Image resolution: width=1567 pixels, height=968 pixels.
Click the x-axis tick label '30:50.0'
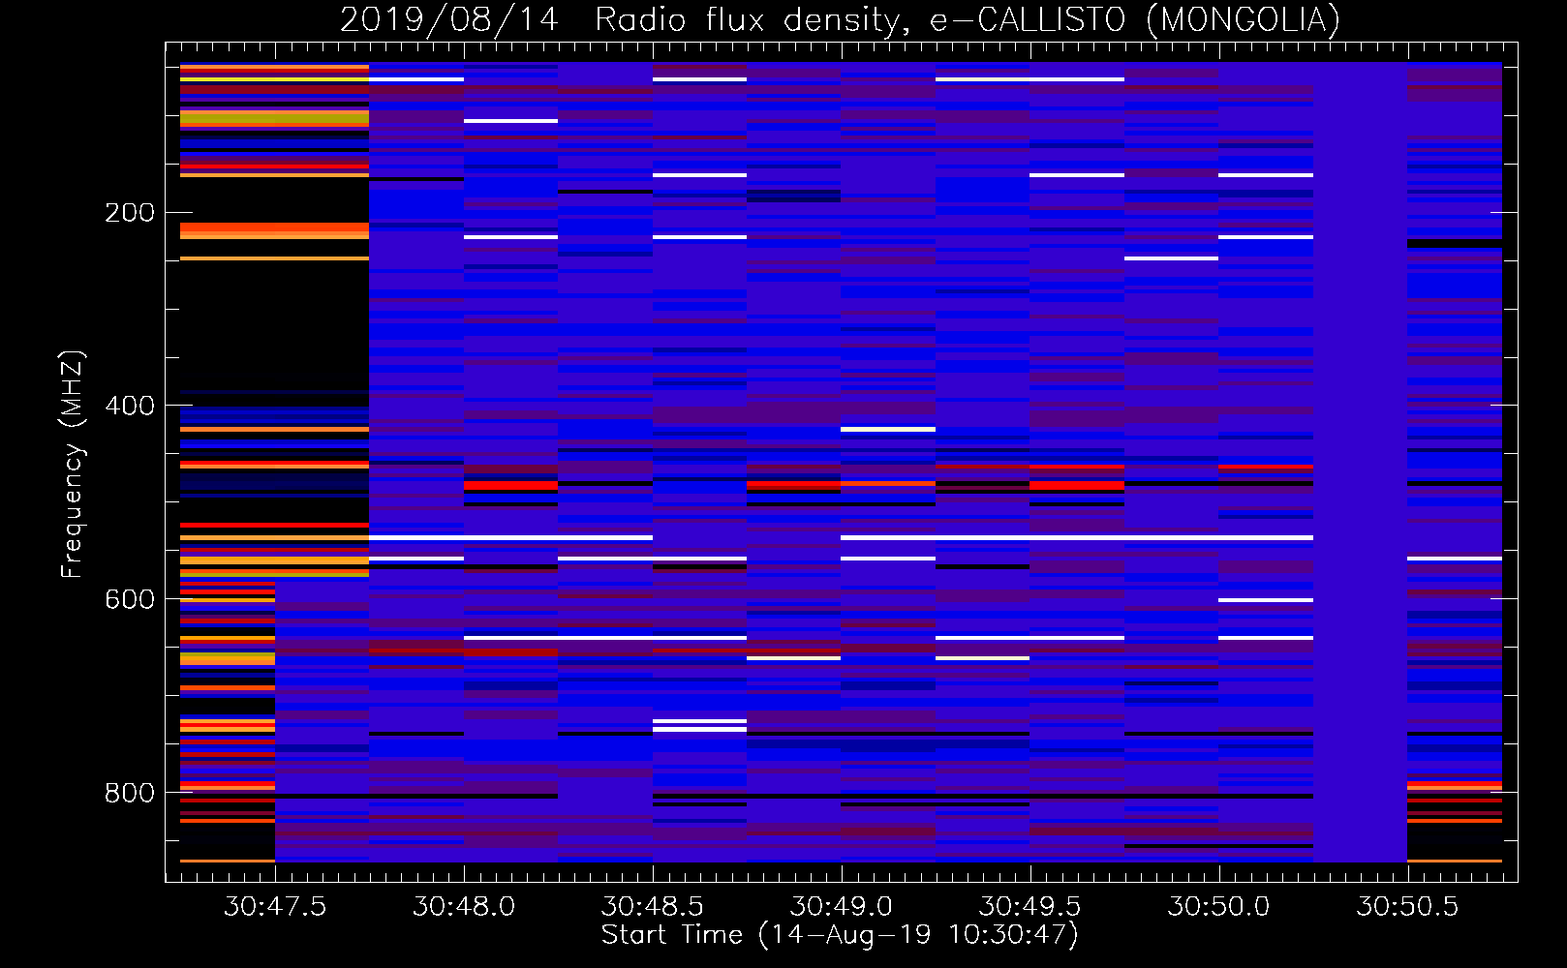tap(1218, 907)
